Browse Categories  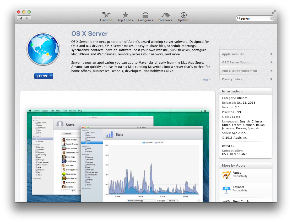pos(145,17)
